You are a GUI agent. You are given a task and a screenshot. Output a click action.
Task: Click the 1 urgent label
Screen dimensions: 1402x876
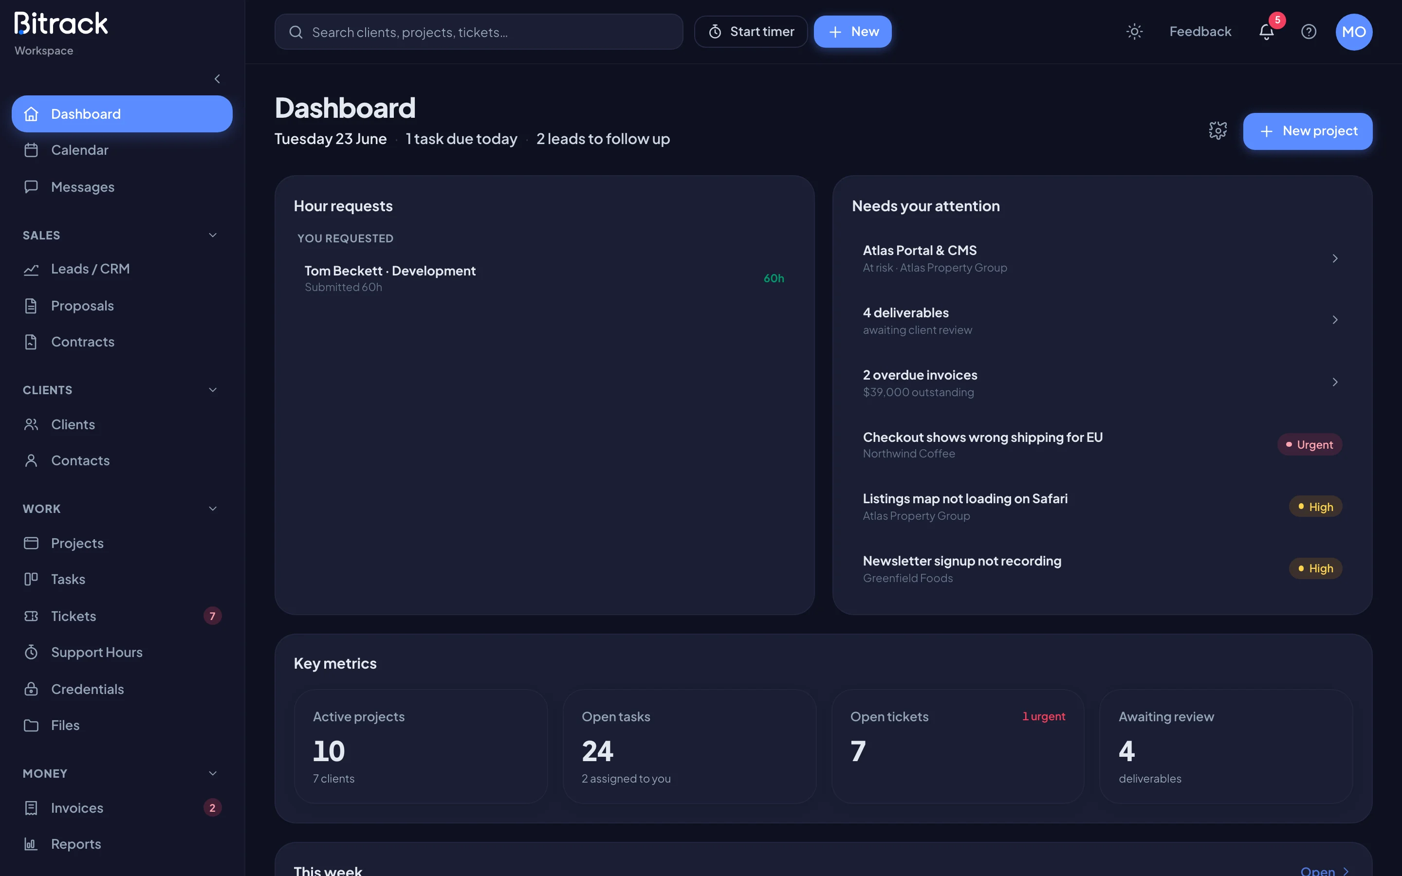(x=1043, y=716)
